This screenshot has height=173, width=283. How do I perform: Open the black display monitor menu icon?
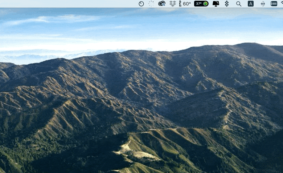coord(216,4)
